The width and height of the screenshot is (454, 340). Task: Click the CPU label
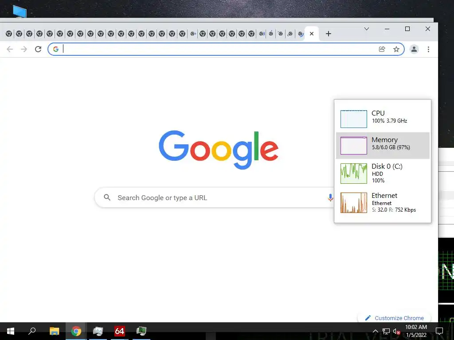coord(378,113)
